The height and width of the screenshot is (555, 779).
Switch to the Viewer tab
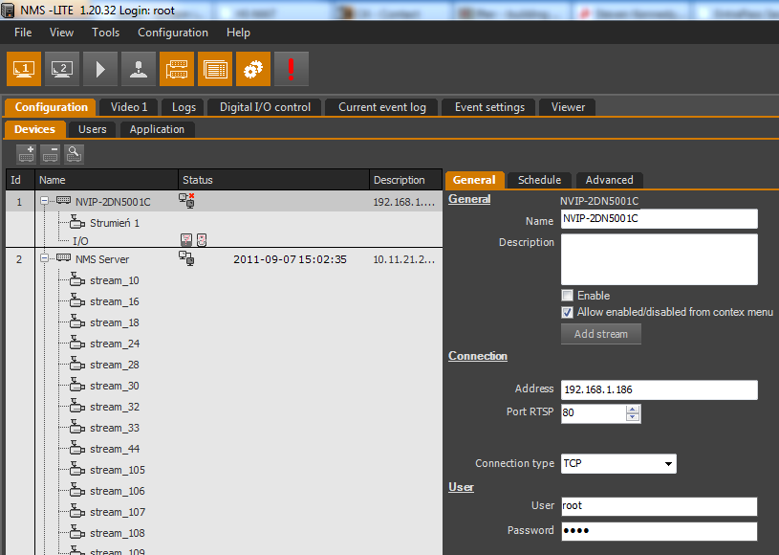(568, 107)
